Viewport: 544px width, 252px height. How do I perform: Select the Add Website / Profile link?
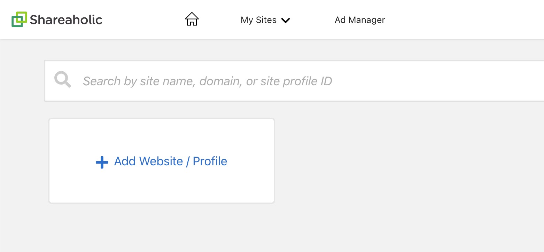coord(162,162)
